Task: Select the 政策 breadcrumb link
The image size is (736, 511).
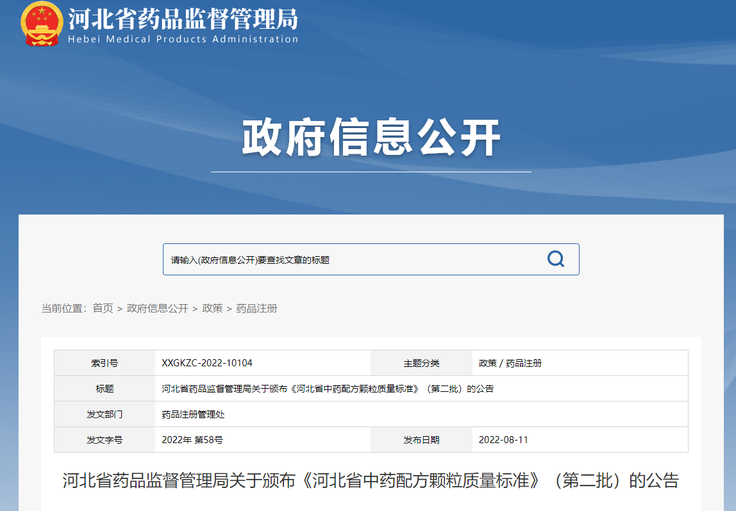Action: click(x=212, y=309)
